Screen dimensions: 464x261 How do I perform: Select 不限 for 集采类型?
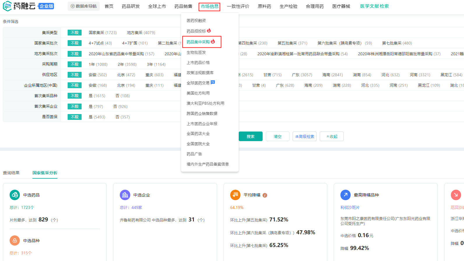(x=75, y=33)
